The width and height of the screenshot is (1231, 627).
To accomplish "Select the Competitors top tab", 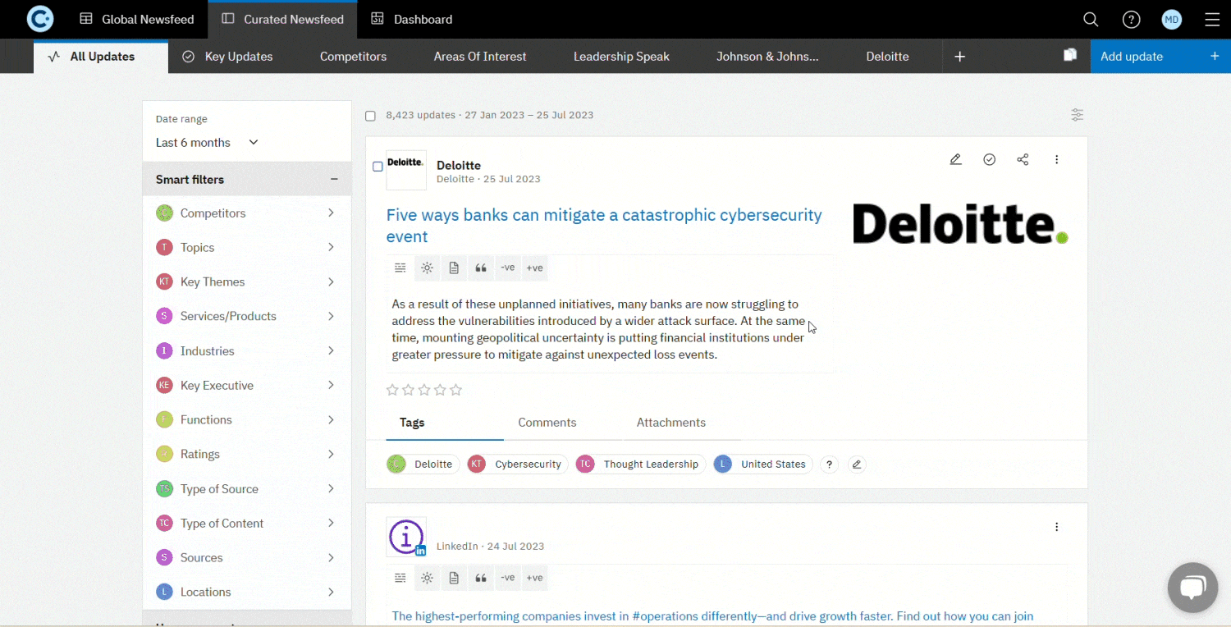I will click(353, 57).
